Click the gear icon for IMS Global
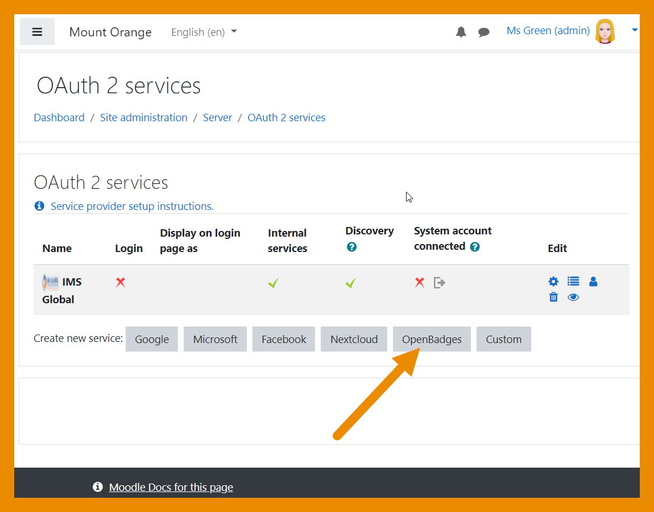 pos(553,281)
